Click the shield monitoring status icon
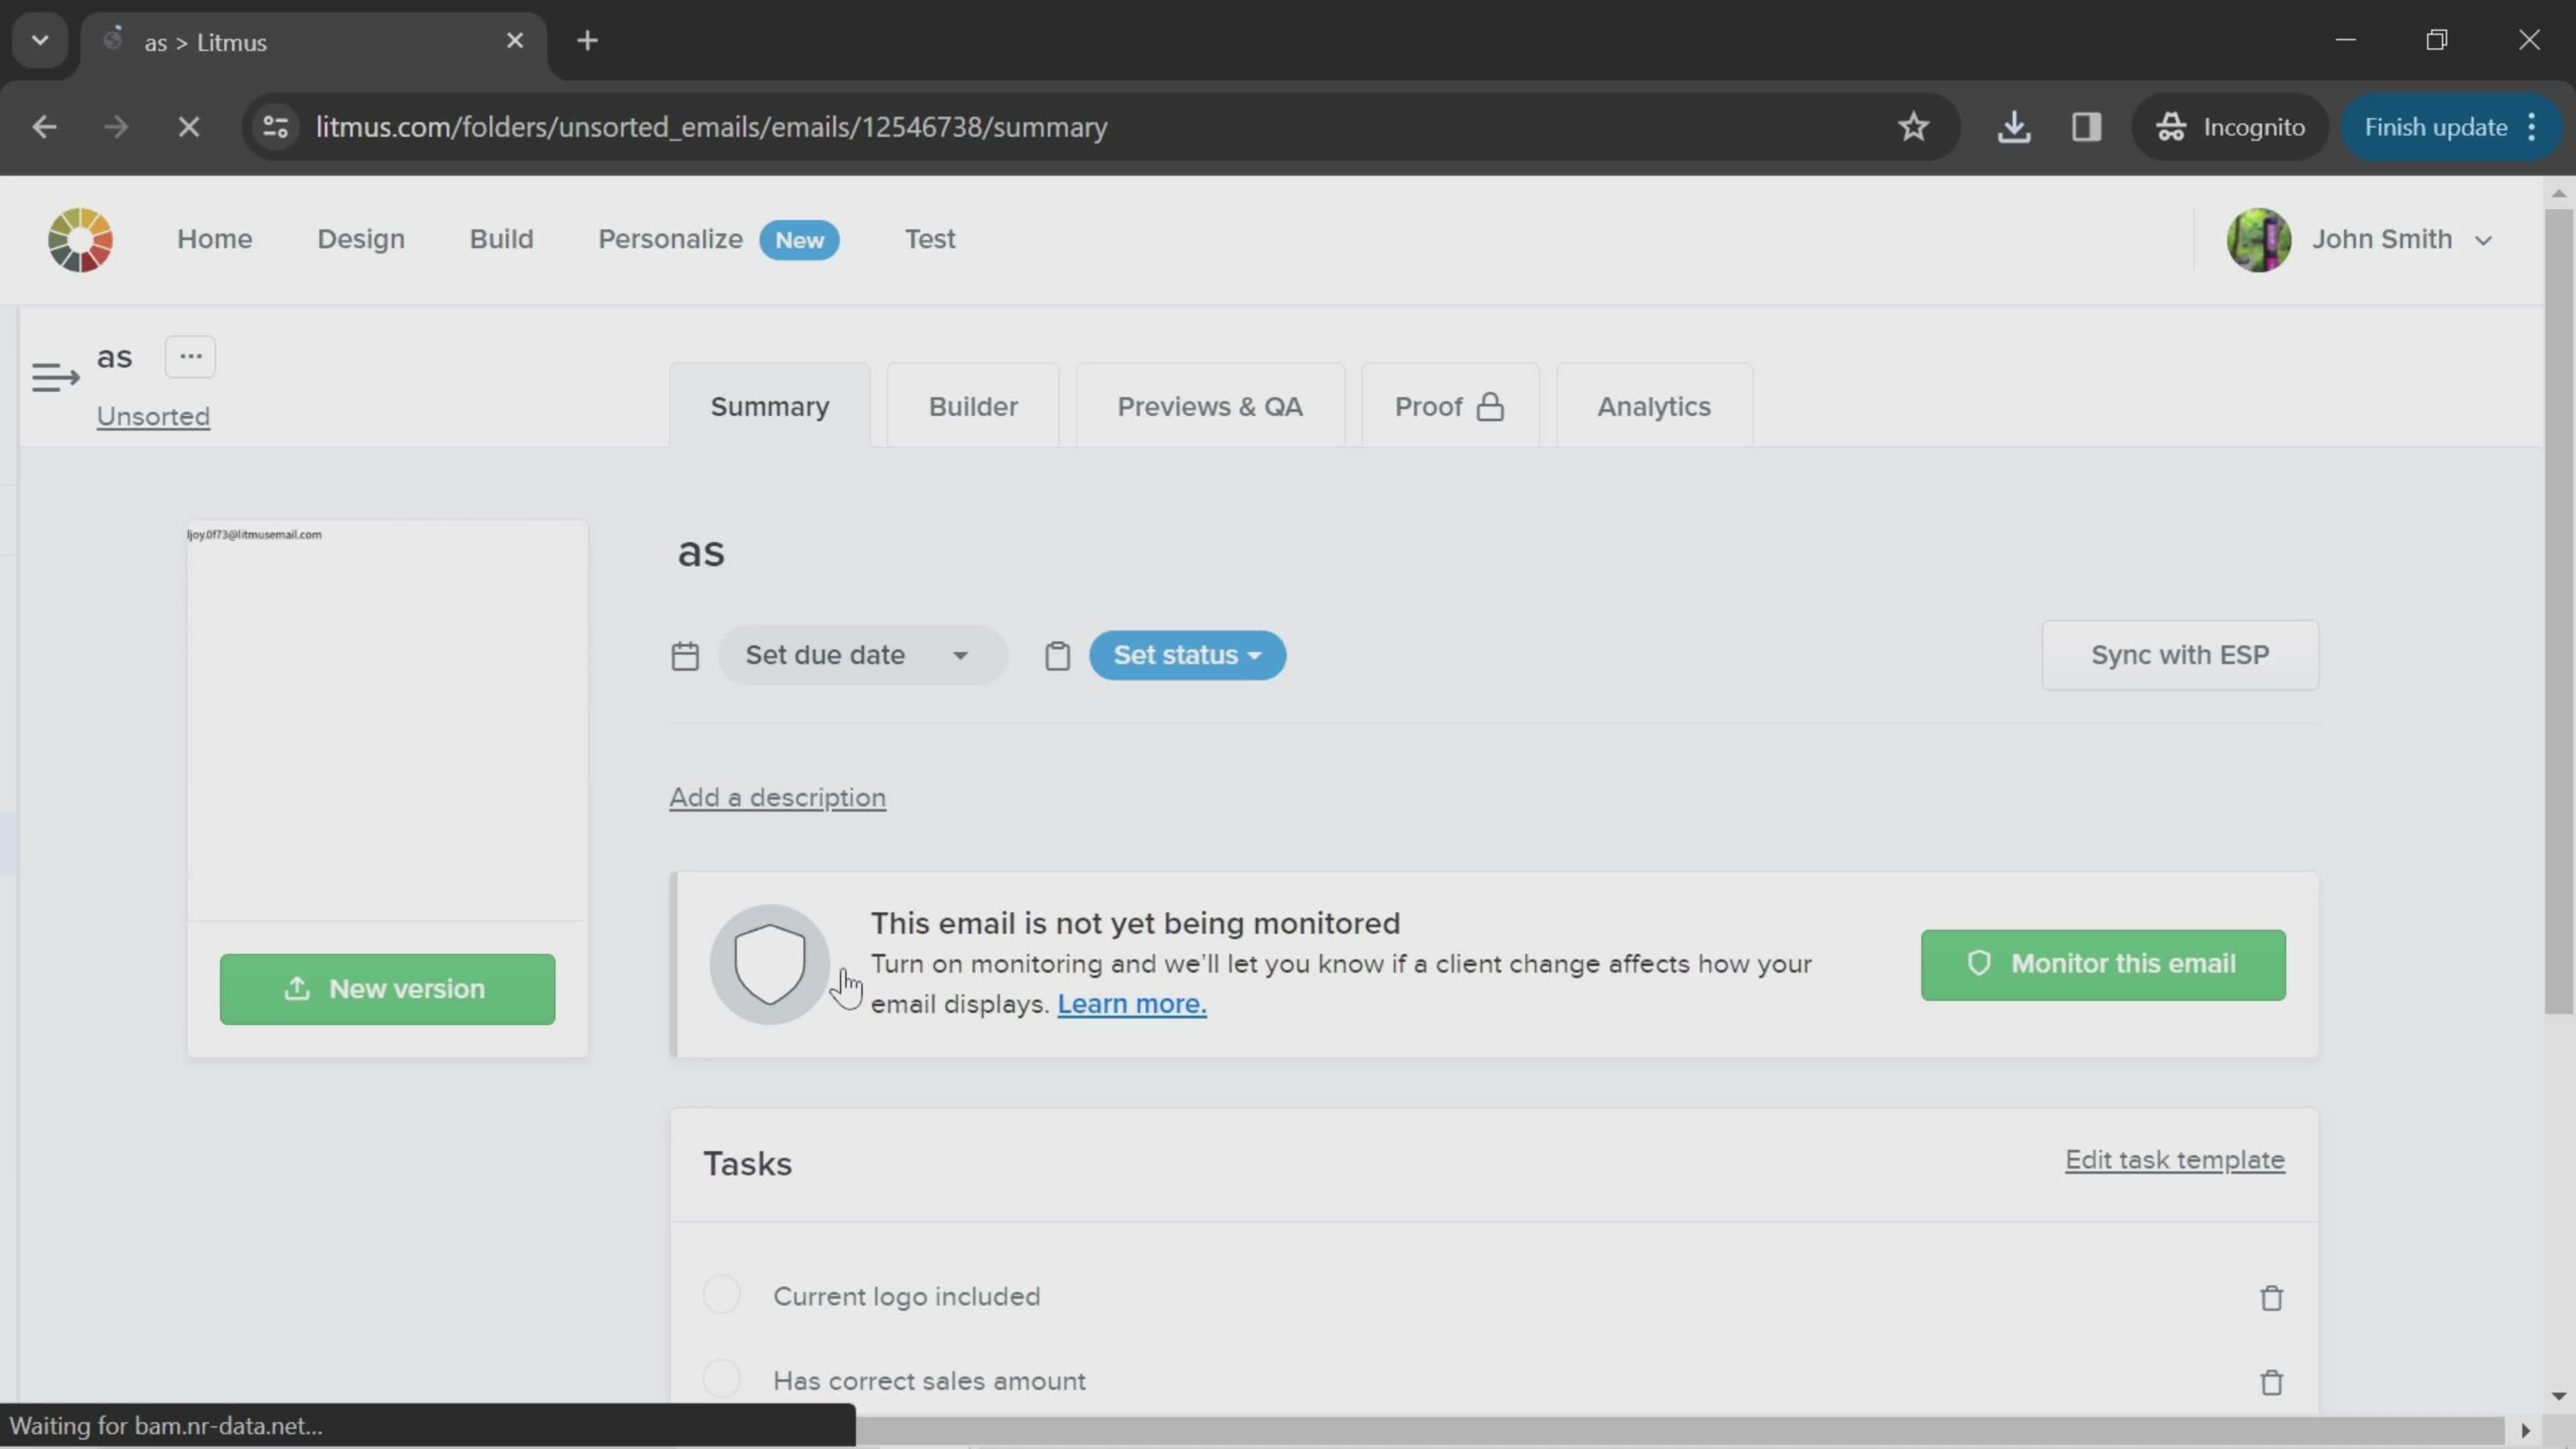The image size is (2576, 1449). pos(769,964)
